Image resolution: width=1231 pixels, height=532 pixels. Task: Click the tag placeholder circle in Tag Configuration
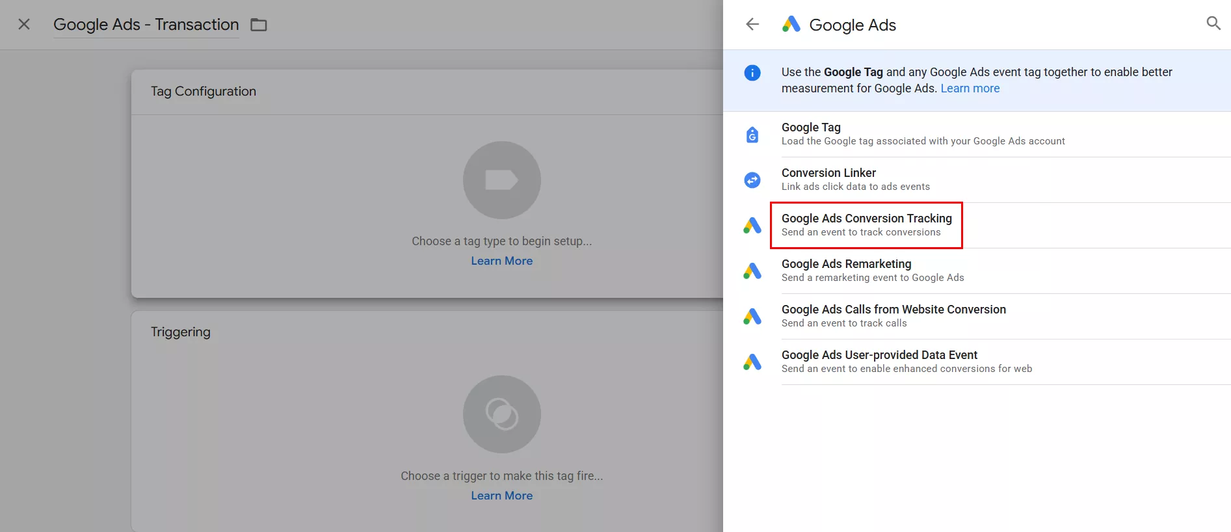(x=501, y=180)
